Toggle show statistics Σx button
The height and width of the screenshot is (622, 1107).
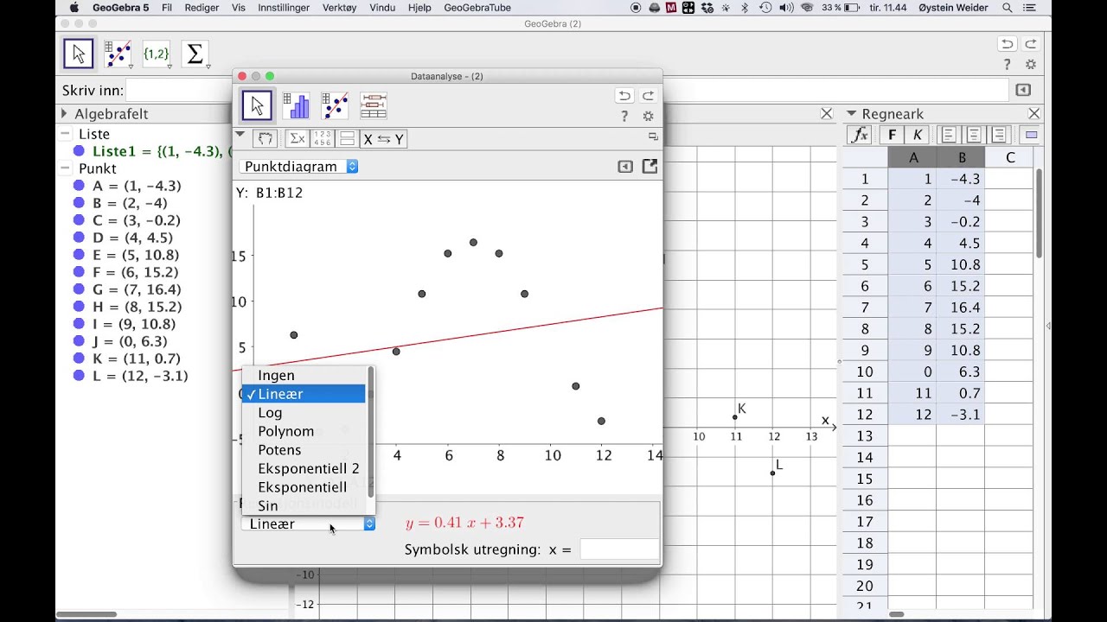(297, 138)
